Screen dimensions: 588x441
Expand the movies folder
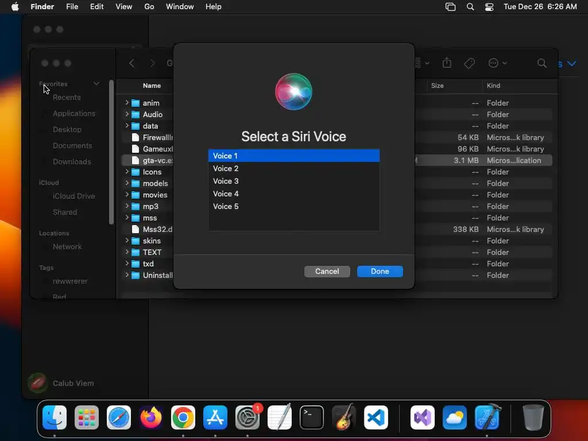(127, 194)
